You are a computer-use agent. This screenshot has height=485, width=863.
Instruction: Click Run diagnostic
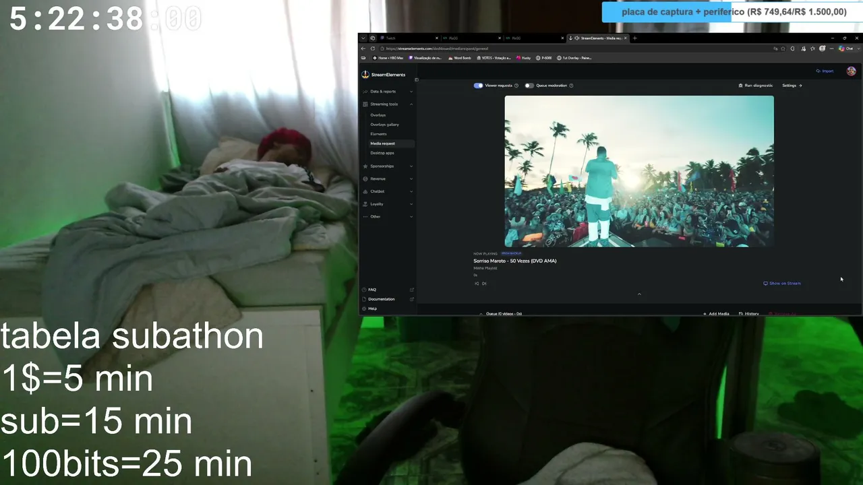click(x=756, y=86)
